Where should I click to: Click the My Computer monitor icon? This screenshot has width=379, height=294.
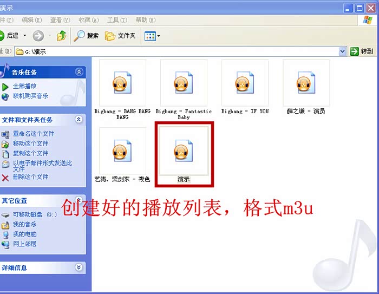(x=5, y=235)
